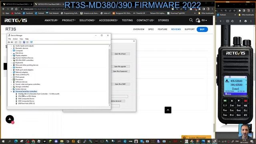The width and height of the screenshot is (256, 144).
Task: Click the scan for hardware changes monitor icon
Action: coord(32,42)
